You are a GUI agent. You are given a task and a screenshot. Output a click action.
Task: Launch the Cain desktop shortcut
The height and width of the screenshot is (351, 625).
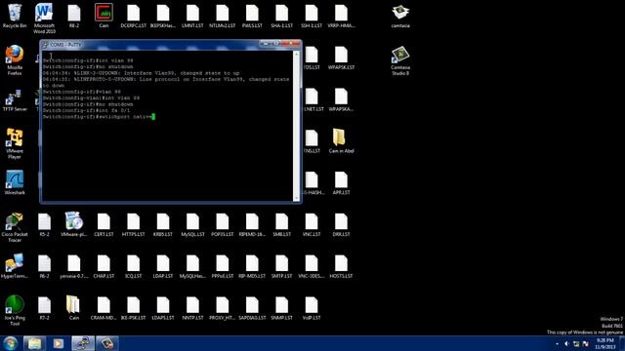104,16
